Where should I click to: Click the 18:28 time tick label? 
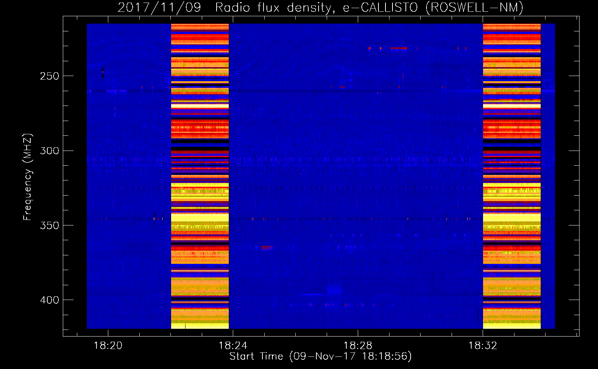[x=358, y=346]
